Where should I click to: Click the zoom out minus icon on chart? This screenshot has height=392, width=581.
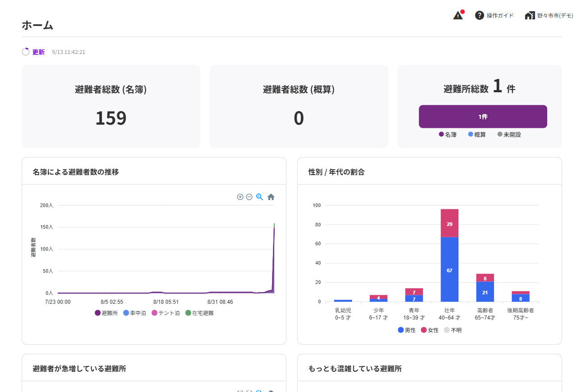pos(249,197)
